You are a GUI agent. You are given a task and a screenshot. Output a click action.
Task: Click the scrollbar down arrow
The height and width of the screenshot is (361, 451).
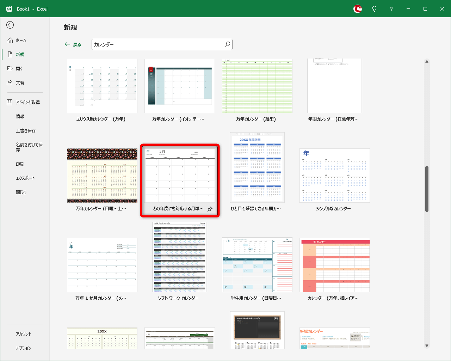pos(427,346)
